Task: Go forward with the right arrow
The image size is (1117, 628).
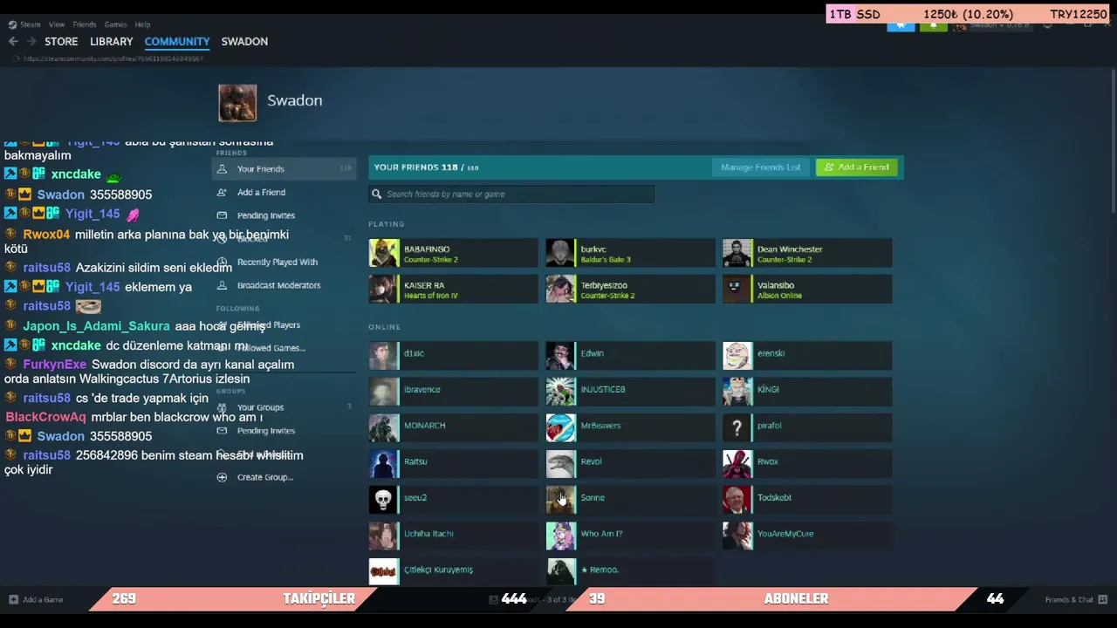Action: click(x=31, y=41)
